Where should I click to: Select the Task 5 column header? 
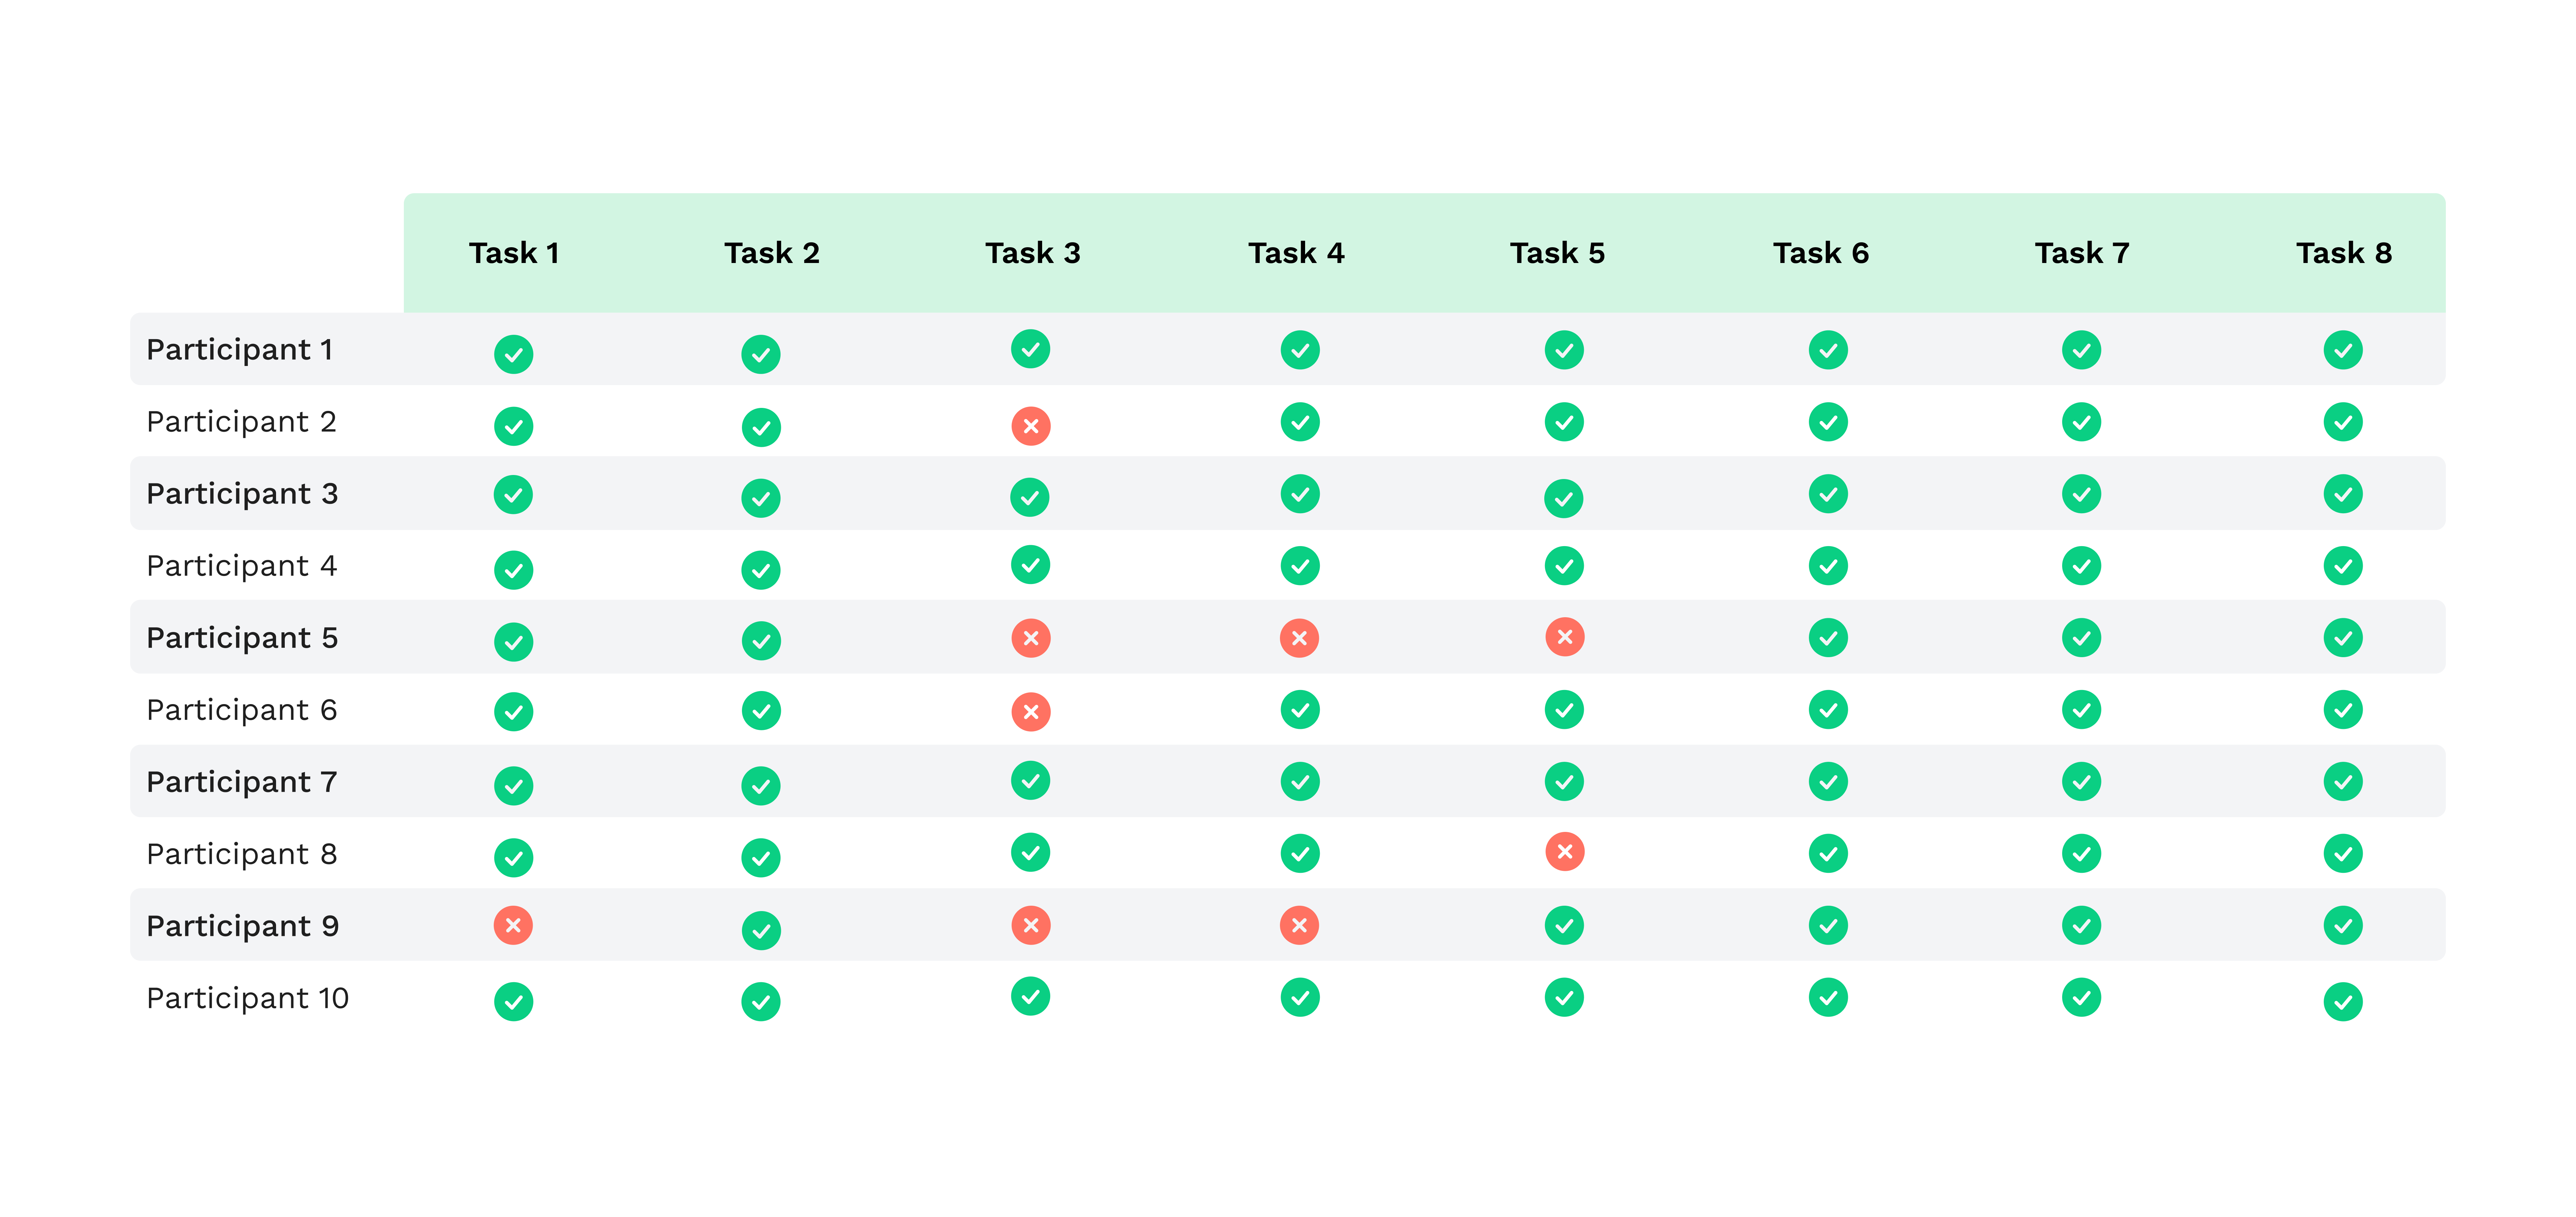1557,253
